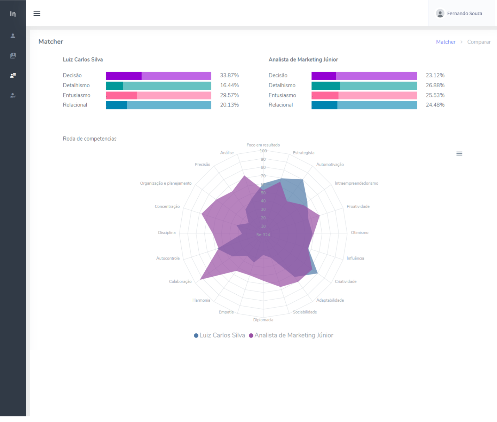Click the Intraempreendedorismo axis label

356,183
